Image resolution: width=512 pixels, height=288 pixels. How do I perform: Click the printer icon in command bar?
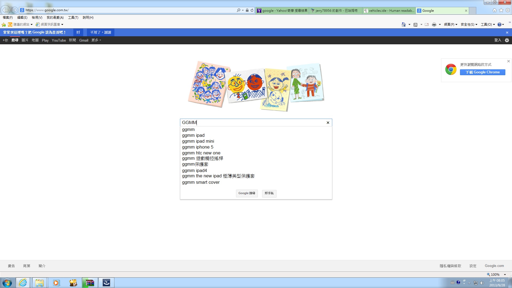(x=434, y=25)
